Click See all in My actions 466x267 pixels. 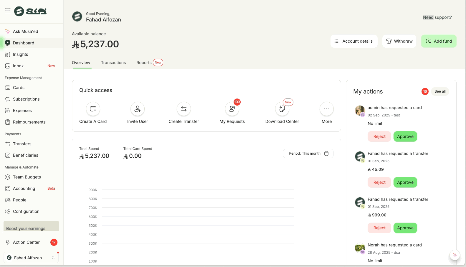pos(440,91)
